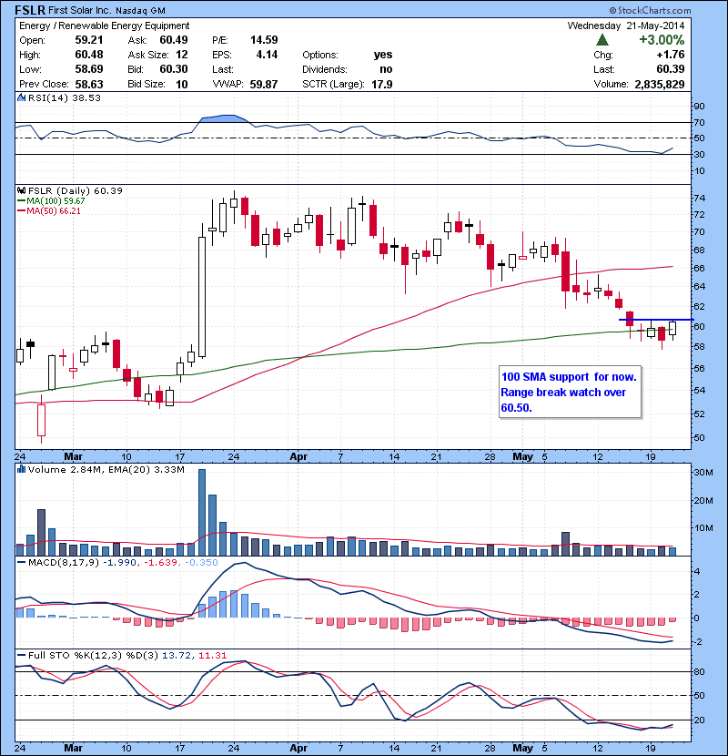Click the blue 60.50 resistance line on the chart
Image resolution: width=728 pixels, height=756 pixels.
656,320
